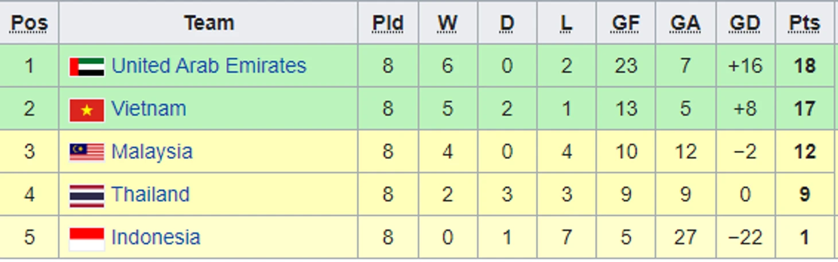Click the Team column header
Image resolution: width=838 pixels, height=262 pixels.
pos(209,23)
